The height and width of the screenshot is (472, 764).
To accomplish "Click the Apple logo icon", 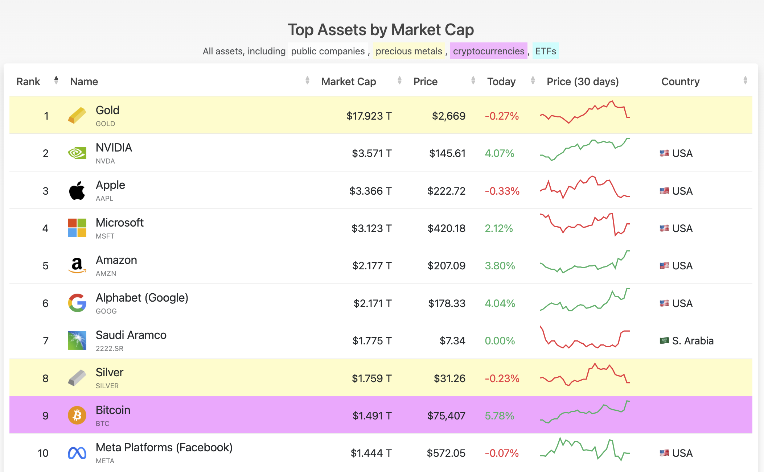I will [x=77, y=191].
